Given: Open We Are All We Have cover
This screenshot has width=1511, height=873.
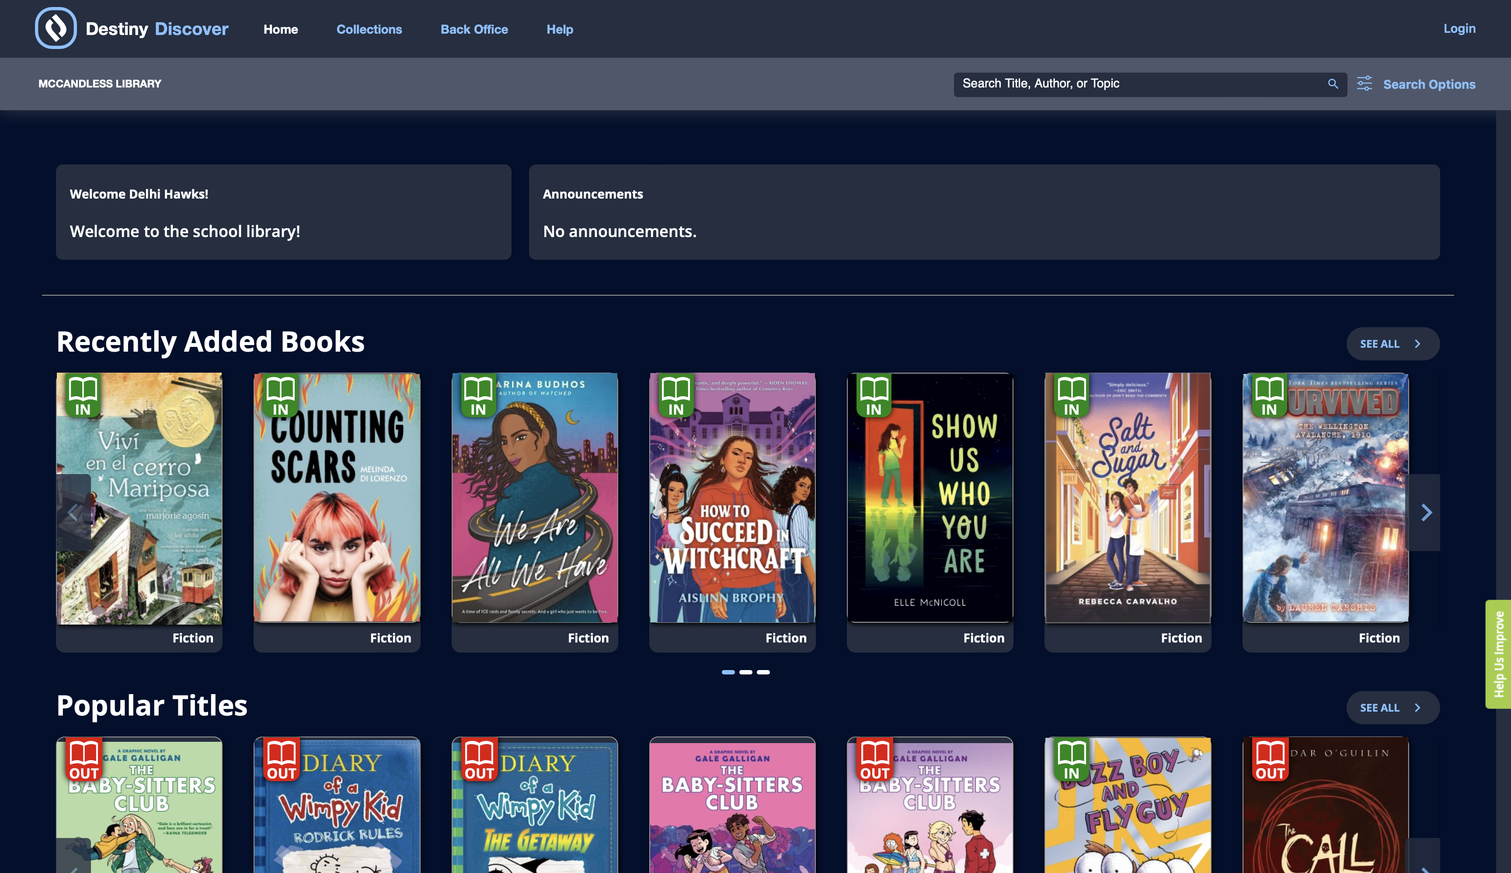Looking at the screenshot, I should click(x=535, y=498).
